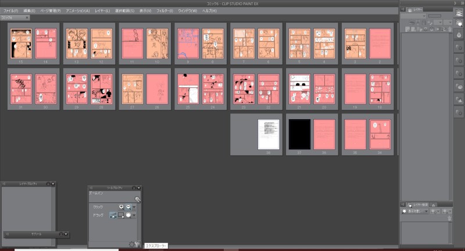This screenshot has height=251, width=465.
Task: Select page 31 thumbnail
Action: pos(21,89)
